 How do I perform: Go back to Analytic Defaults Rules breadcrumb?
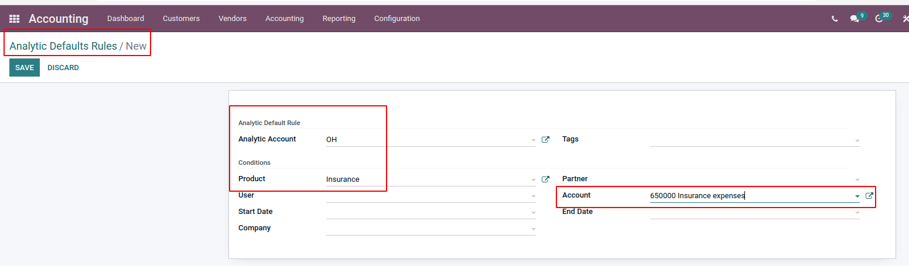tap(63, 46)
